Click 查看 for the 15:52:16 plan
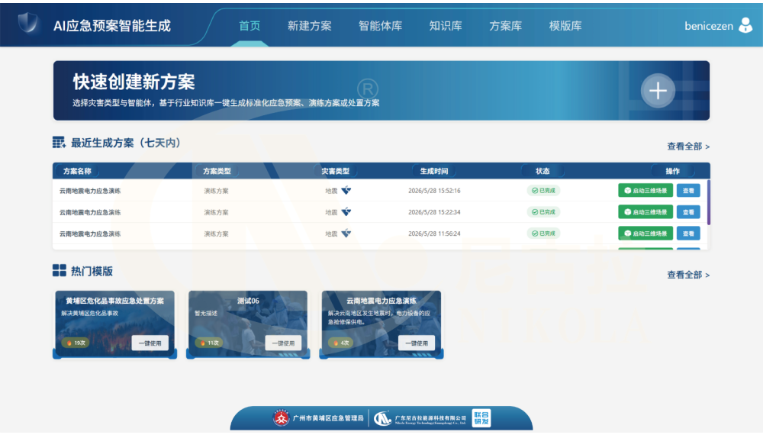This screenshot has height=435, width=763. point(688,190)
